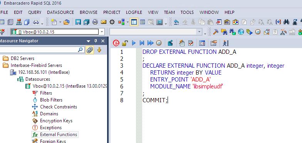The image size is (302, 143).
Task: Select Encryption Keys node
Action: 56,121
